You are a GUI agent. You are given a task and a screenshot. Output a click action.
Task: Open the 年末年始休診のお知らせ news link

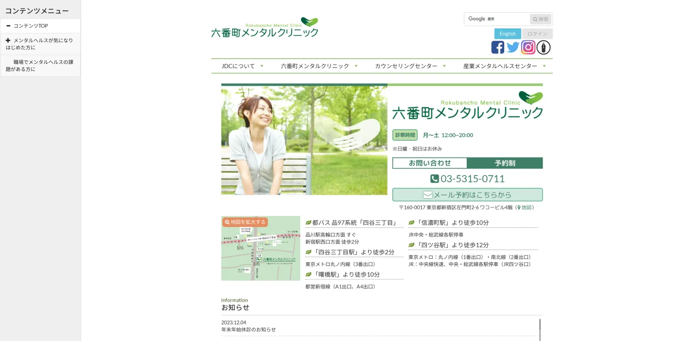click(x=248, y=329)
